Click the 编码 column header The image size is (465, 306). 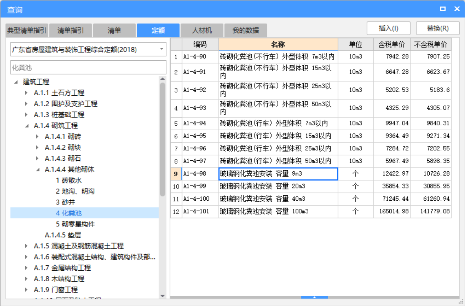(200, 44)
